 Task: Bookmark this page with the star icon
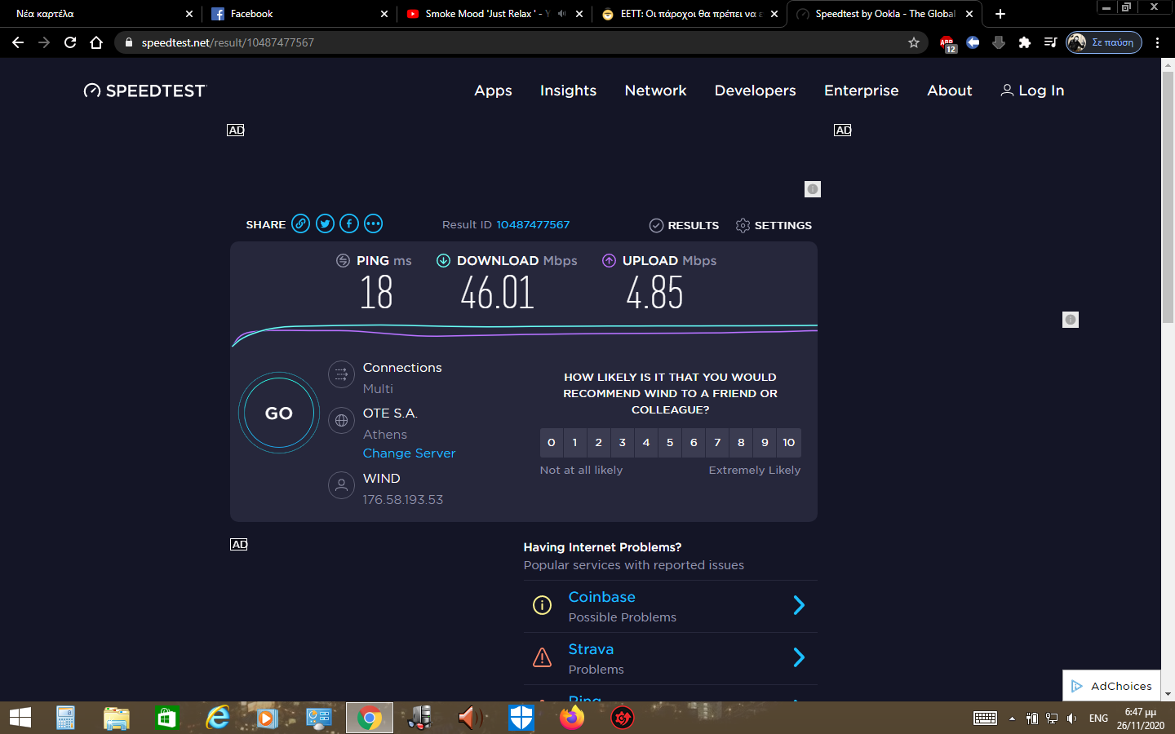914,42
